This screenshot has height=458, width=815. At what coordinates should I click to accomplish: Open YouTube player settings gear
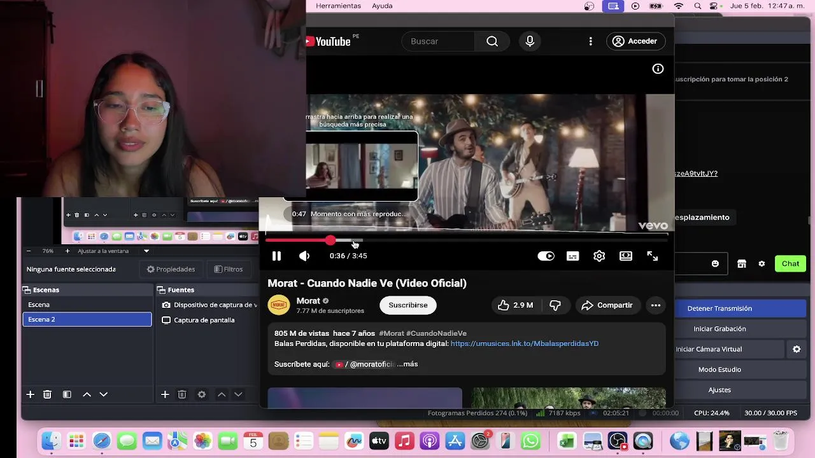coord(599,256)
